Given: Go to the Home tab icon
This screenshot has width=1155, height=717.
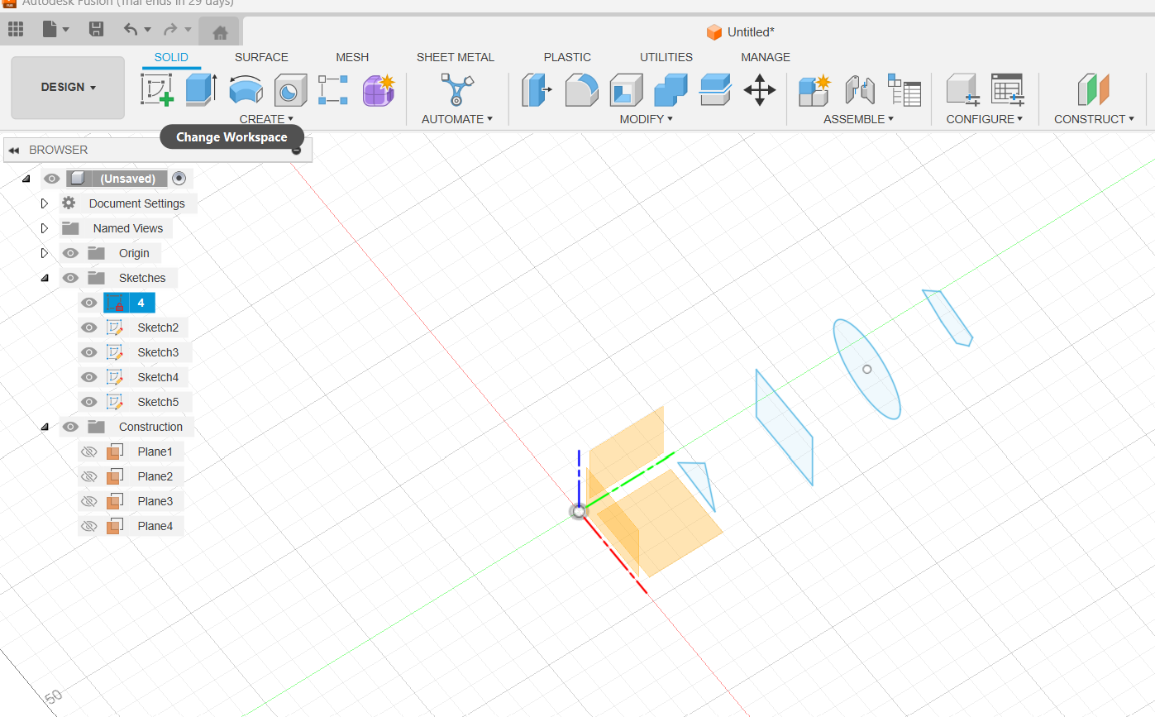Looking at the screenshot, I should pyautogui.click(x=219, y=32).
